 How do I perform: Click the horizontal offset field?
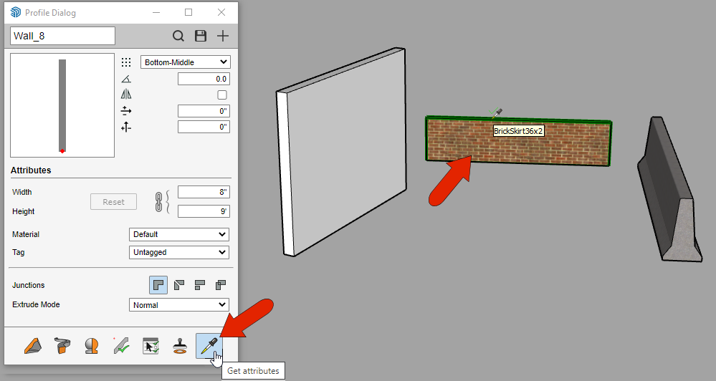pos(204,111)
